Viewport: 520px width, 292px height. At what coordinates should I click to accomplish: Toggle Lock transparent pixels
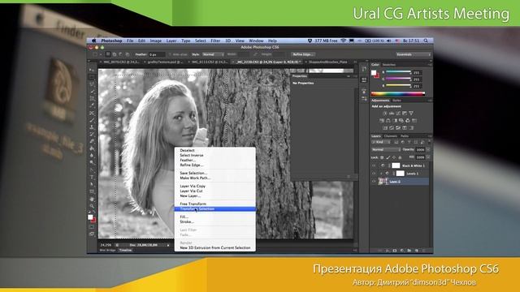tap(382, 157)
